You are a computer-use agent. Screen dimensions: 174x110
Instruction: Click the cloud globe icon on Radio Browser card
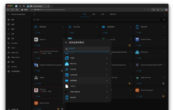click(163, 84)
